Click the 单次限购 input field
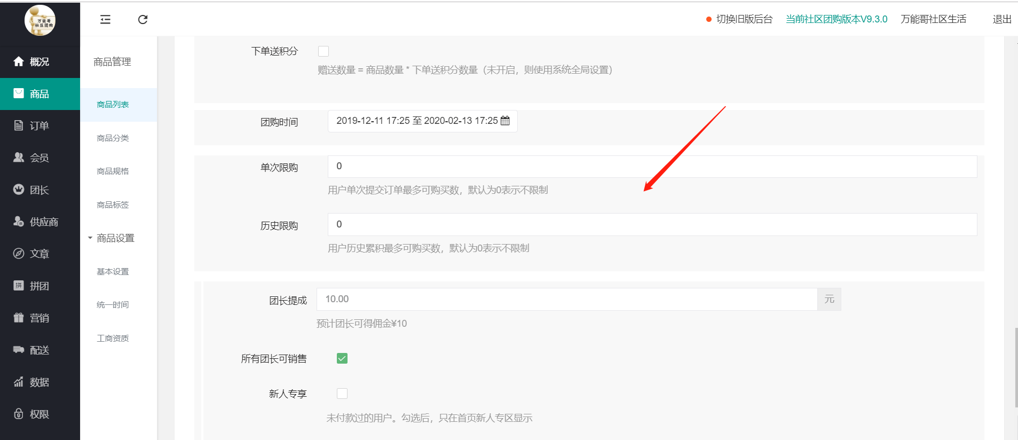The width and height of the screenshot is (1018, 440). pyautogui.click(x=652, y=167)
